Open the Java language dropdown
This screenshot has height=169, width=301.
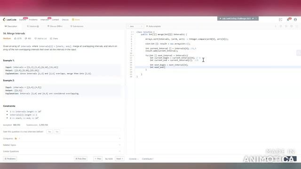(x=135, y=26)
